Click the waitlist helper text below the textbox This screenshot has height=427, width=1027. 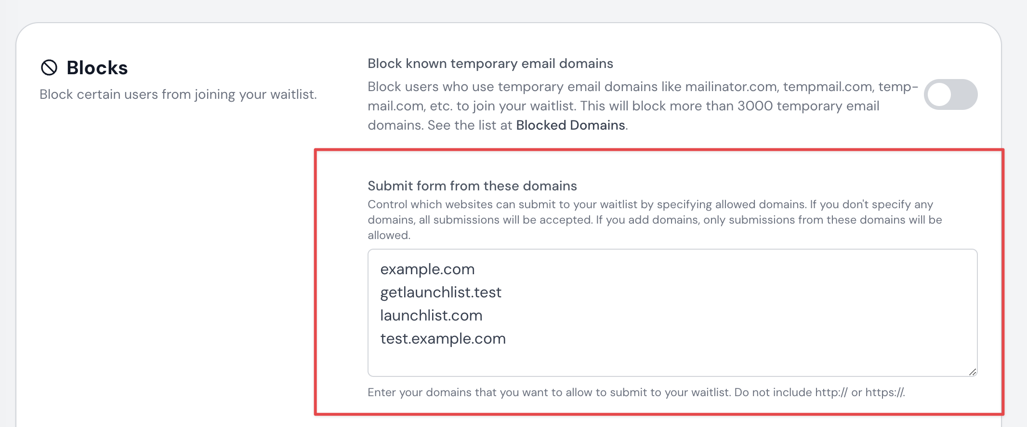(x=636, y=392)
